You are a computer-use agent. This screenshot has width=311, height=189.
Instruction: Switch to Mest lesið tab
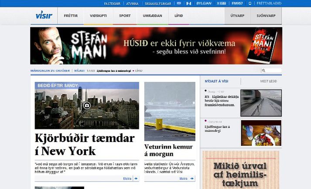coord(269,81)
